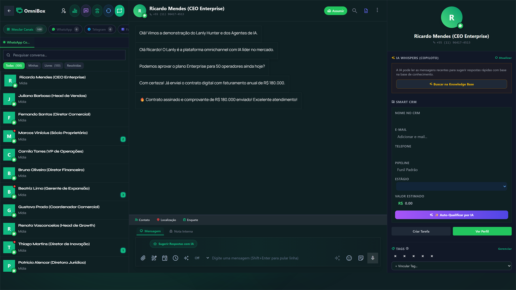The width and height of the screenshot is (516, 290).
Task: Open the Estágio dropdown in Smart CRM
Action: [451, 186]
